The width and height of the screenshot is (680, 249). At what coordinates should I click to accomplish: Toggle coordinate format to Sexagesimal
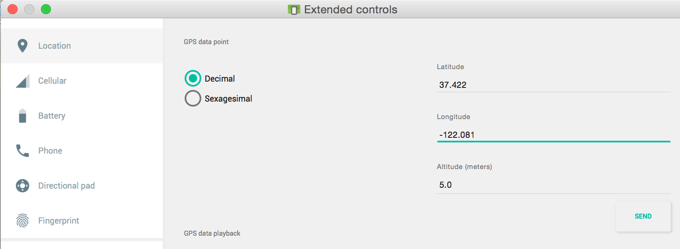[193, 98]
